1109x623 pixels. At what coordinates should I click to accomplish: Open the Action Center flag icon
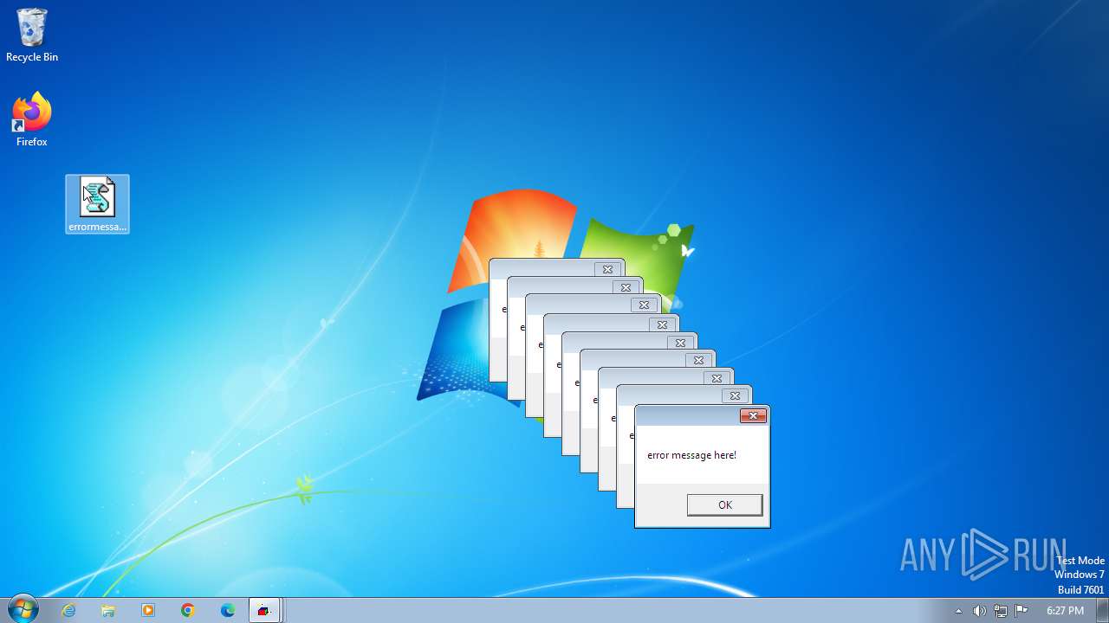click(1021, 611)
